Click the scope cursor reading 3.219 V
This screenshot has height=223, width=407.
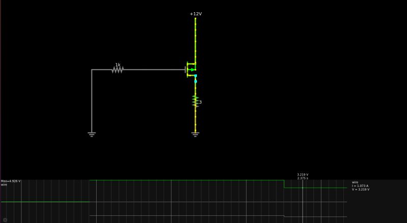pyautogui.click(x=303, y=175)
